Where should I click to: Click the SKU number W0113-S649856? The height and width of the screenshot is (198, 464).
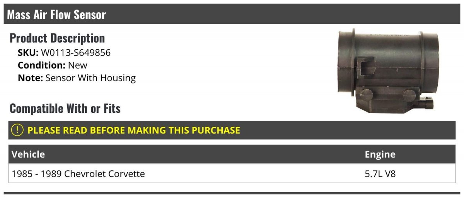pyautogui.click(x=76, y=53)
